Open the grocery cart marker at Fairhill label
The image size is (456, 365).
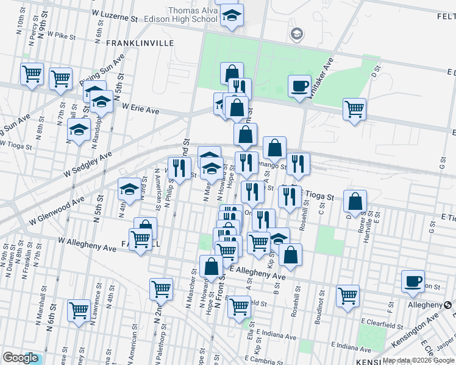140,240
